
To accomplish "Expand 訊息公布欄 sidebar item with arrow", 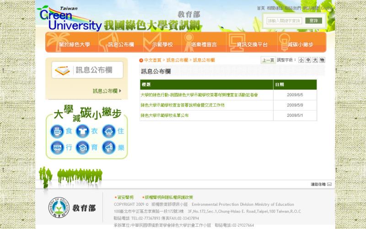I will (107, 91).
